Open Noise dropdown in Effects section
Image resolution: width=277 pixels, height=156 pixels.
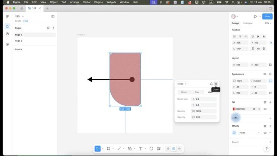pos(249,133)
